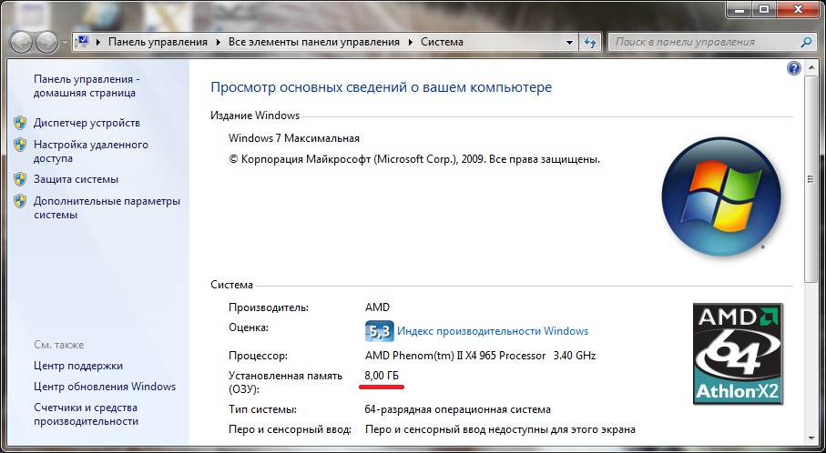
Task: Open help via blue question mark
Action: (794, 68)
